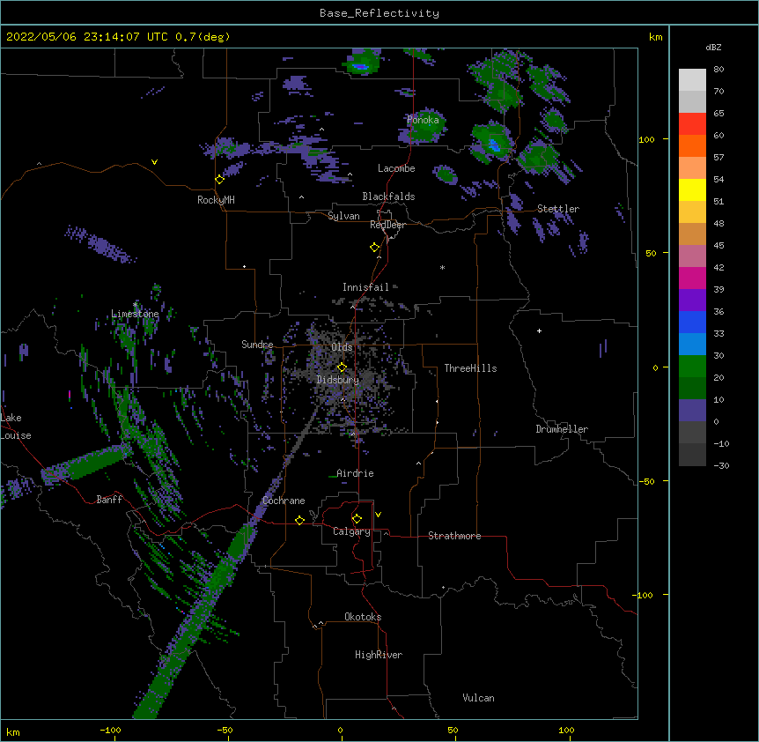Screen dimensions: 759x742
Task: Click the Blackfalds city label
Action: [x=388, y=197]
